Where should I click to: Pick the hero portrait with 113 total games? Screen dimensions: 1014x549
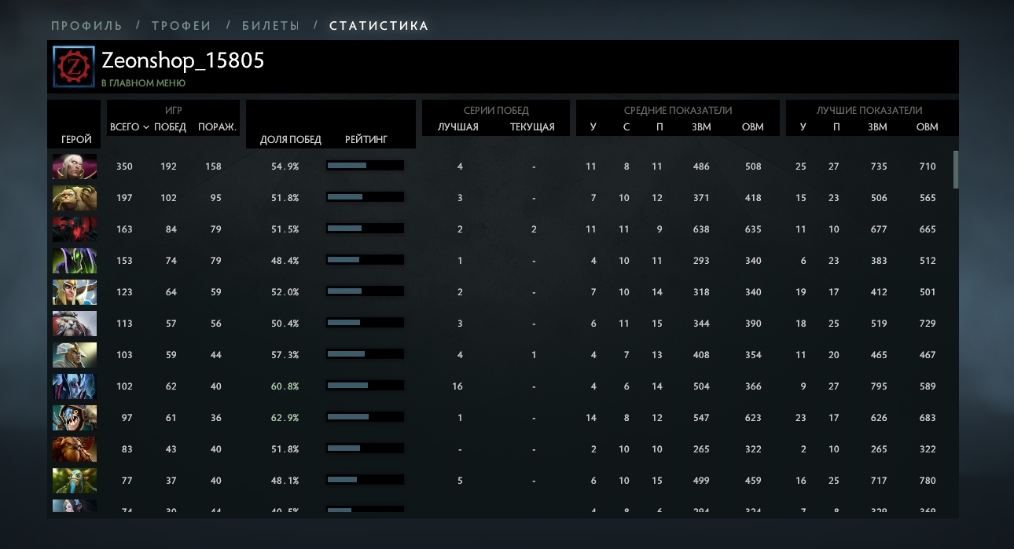[75, 324]
